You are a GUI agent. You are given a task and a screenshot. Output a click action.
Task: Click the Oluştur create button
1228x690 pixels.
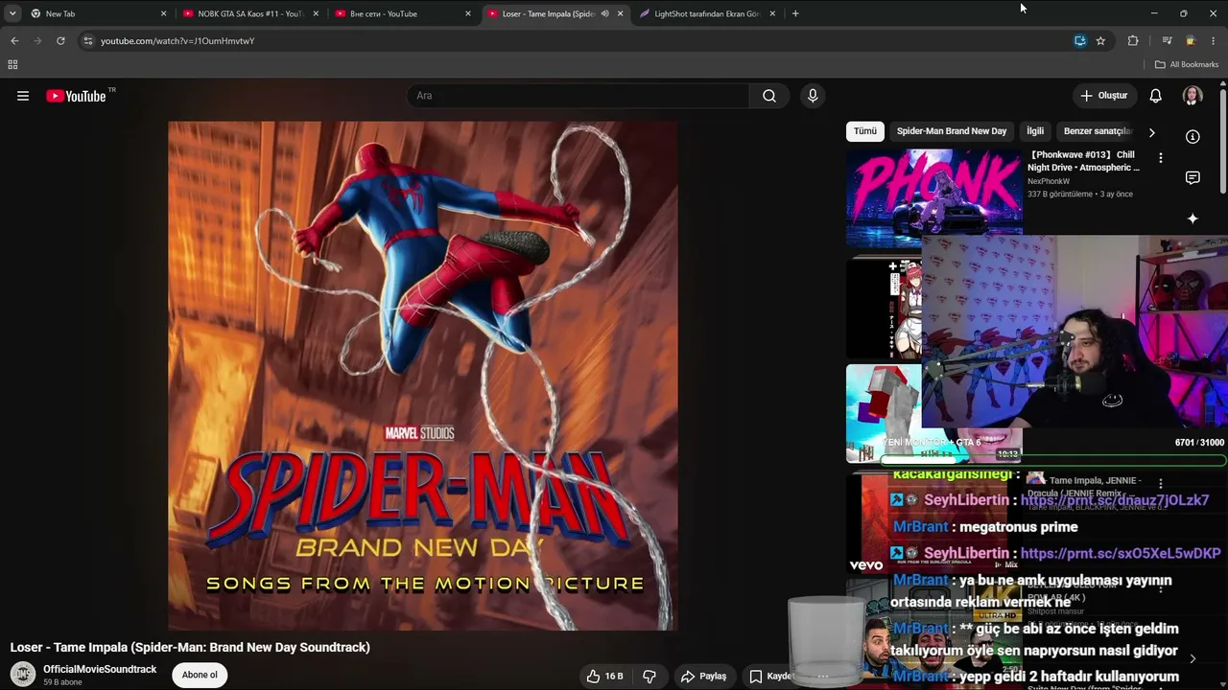(x=1103, y=96)
